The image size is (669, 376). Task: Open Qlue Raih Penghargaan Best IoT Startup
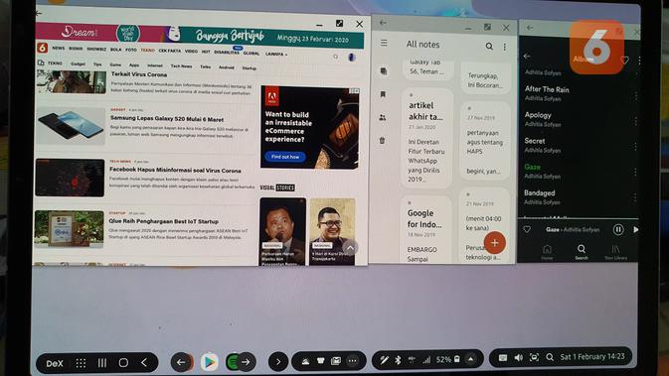[163, 221]
